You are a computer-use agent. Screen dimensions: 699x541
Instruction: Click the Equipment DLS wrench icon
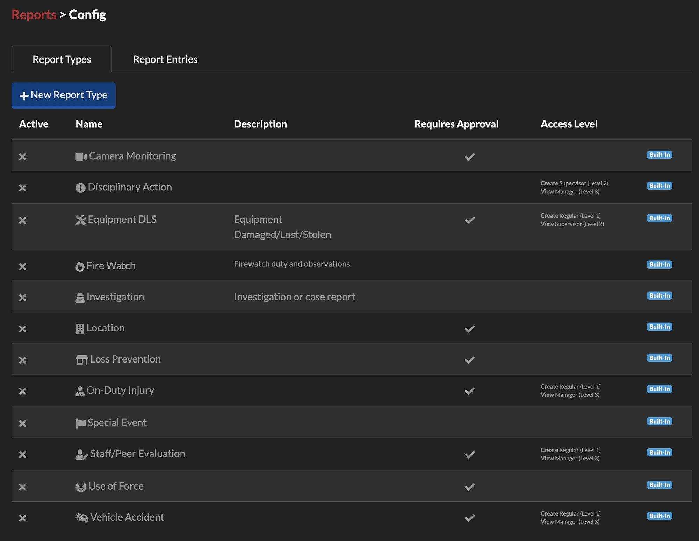point(80,219)
